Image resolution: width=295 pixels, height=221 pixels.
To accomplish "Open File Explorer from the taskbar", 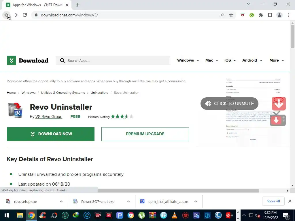I will point(20,215).
